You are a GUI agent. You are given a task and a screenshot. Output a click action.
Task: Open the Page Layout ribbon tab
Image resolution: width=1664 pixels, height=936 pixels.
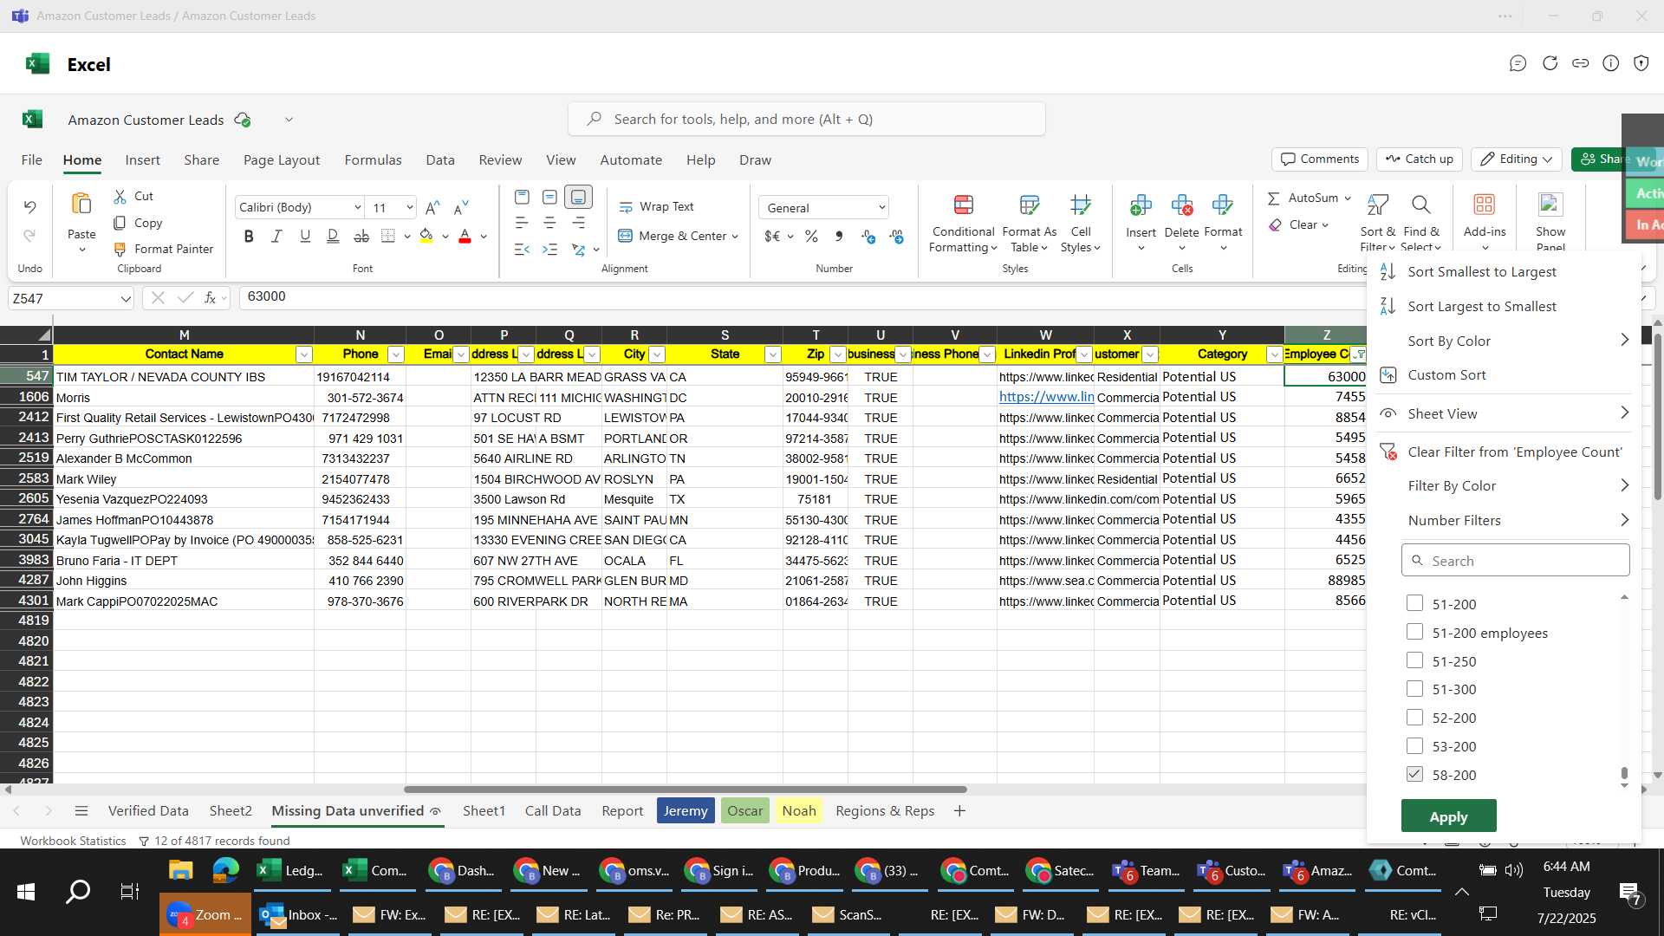pyautogui.click(x=282, y=159)
